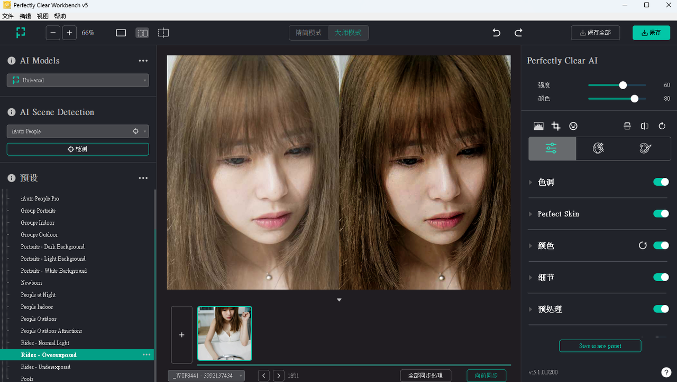Switch to side-by-side split view
This screenshot has height=382, width=677.
[x=142, y=33]
